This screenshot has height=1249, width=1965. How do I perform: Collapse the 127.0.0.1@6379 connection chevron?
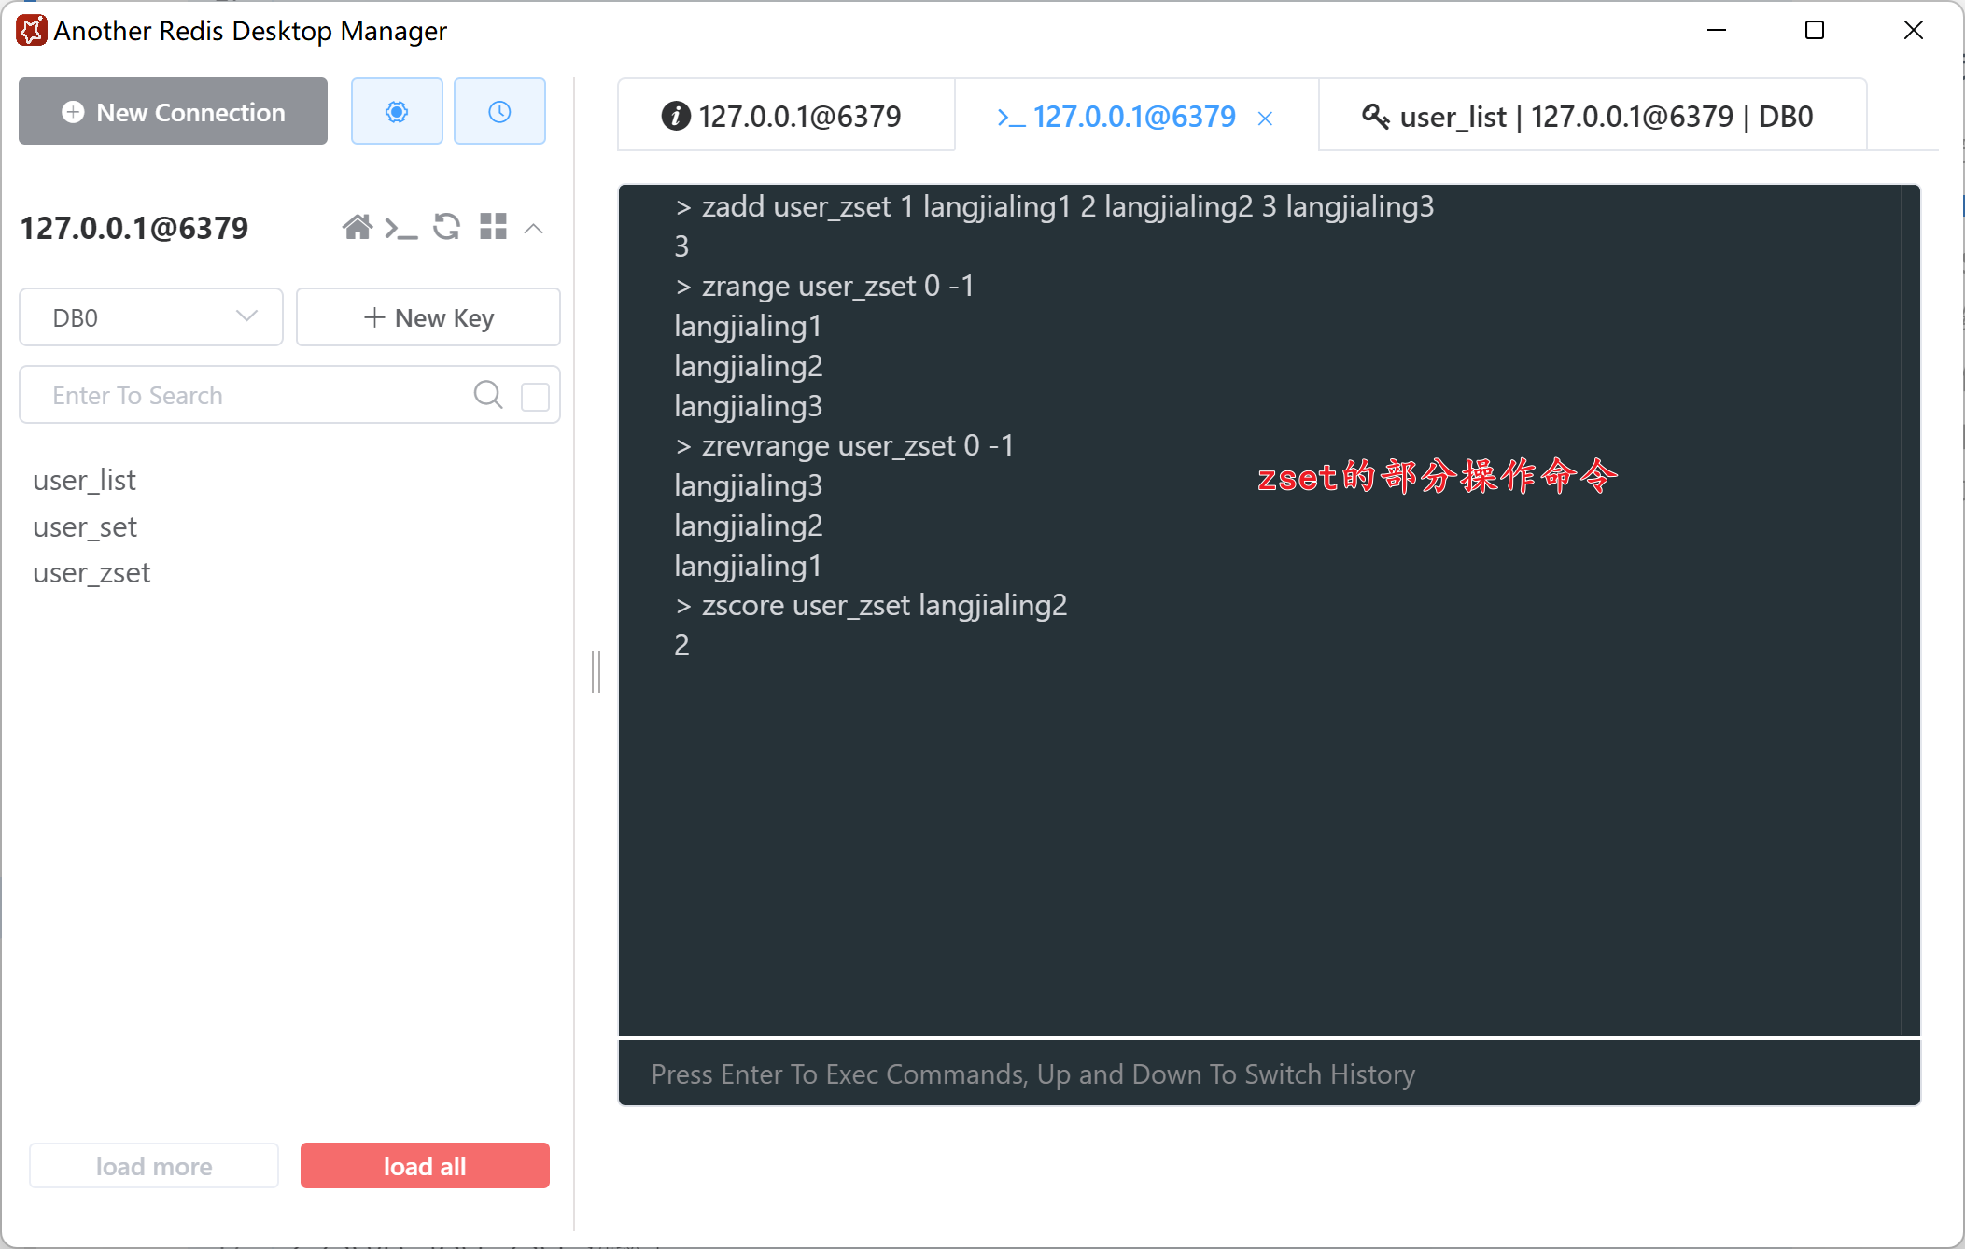[534, 228]
